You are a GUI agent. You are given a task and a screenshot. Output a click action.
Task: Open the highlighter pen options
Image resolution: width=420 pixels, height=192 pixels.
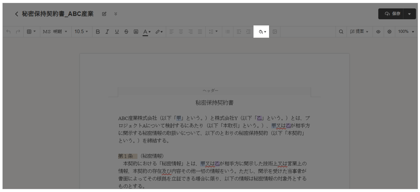(x=159, y=32)
